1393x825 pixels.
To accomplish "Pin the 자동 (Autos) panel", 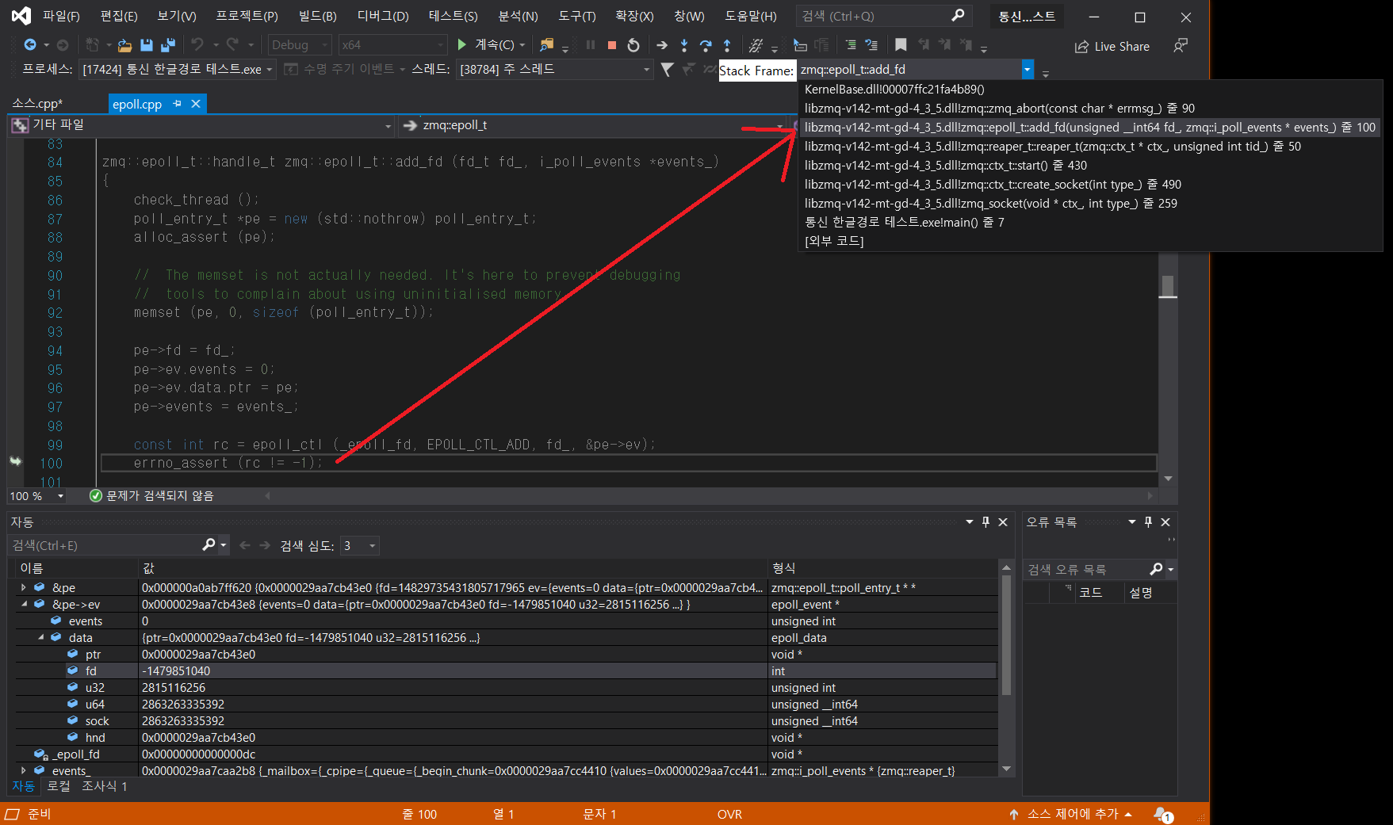I will point(985,521).
